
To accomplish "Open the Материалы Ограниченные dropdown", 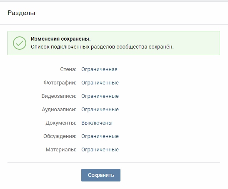I will pos(100,150).
